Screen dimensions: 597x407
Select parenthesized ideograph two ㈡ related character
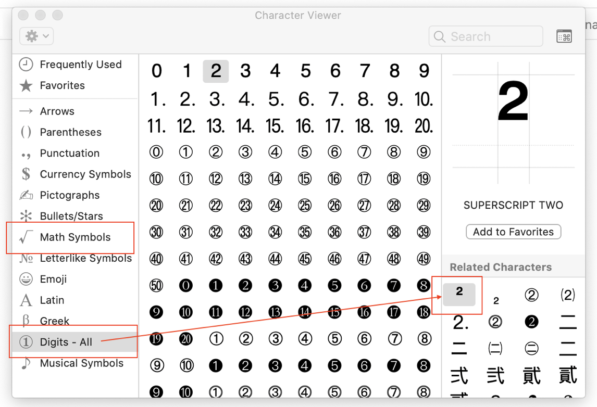click(x=495, y=348)
